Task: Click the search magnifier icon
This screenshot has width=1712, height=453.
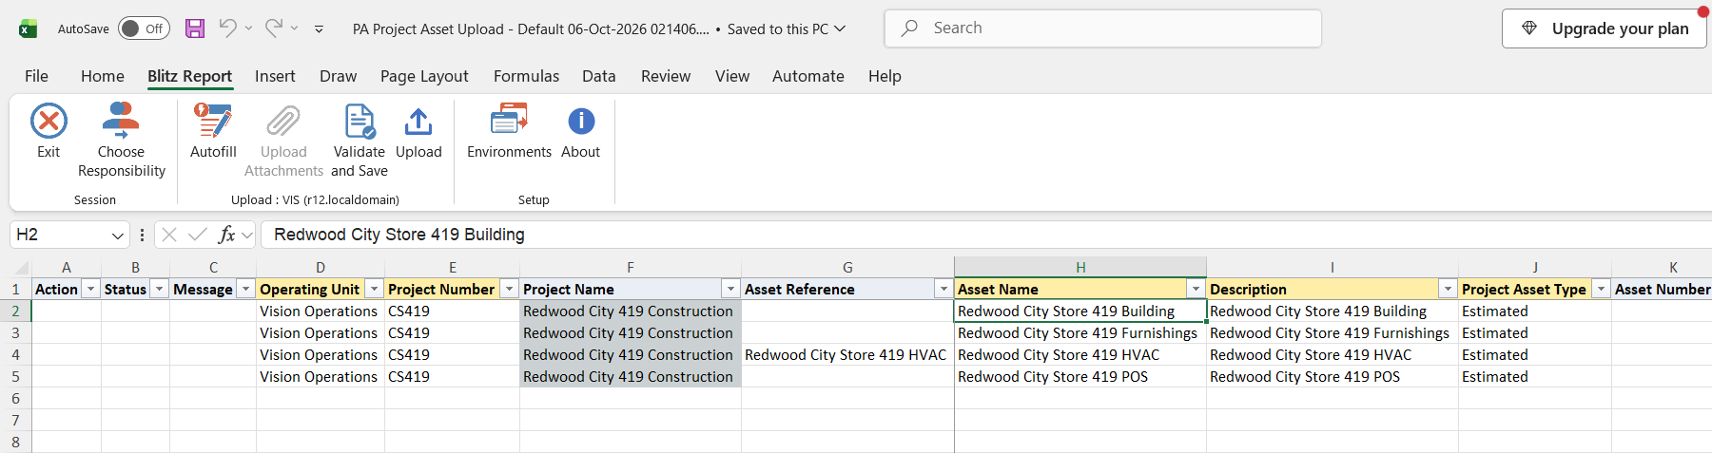Action: click(x=910, y=28)
